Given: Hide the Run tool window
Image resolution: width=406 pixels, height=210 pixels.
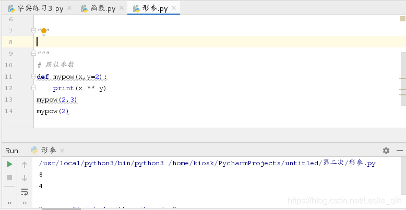Looking at the screenshot, I should coord(400,151).
